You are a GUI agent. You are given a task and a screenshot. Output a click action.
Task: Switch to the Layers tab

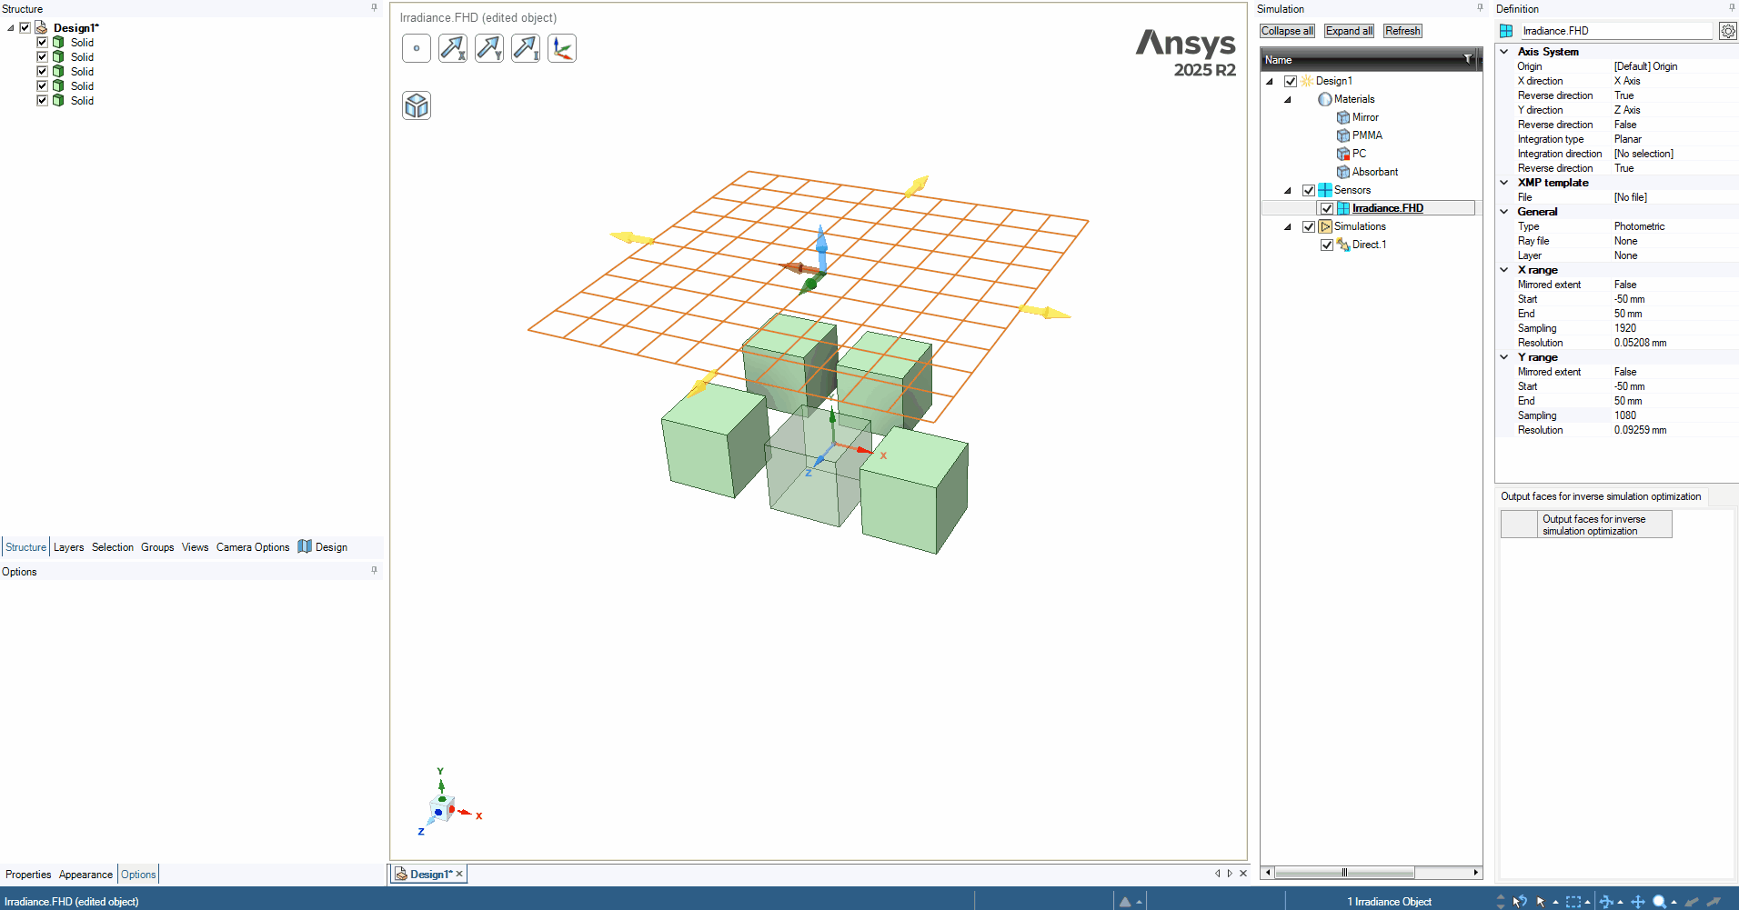[x=68, y=547]
